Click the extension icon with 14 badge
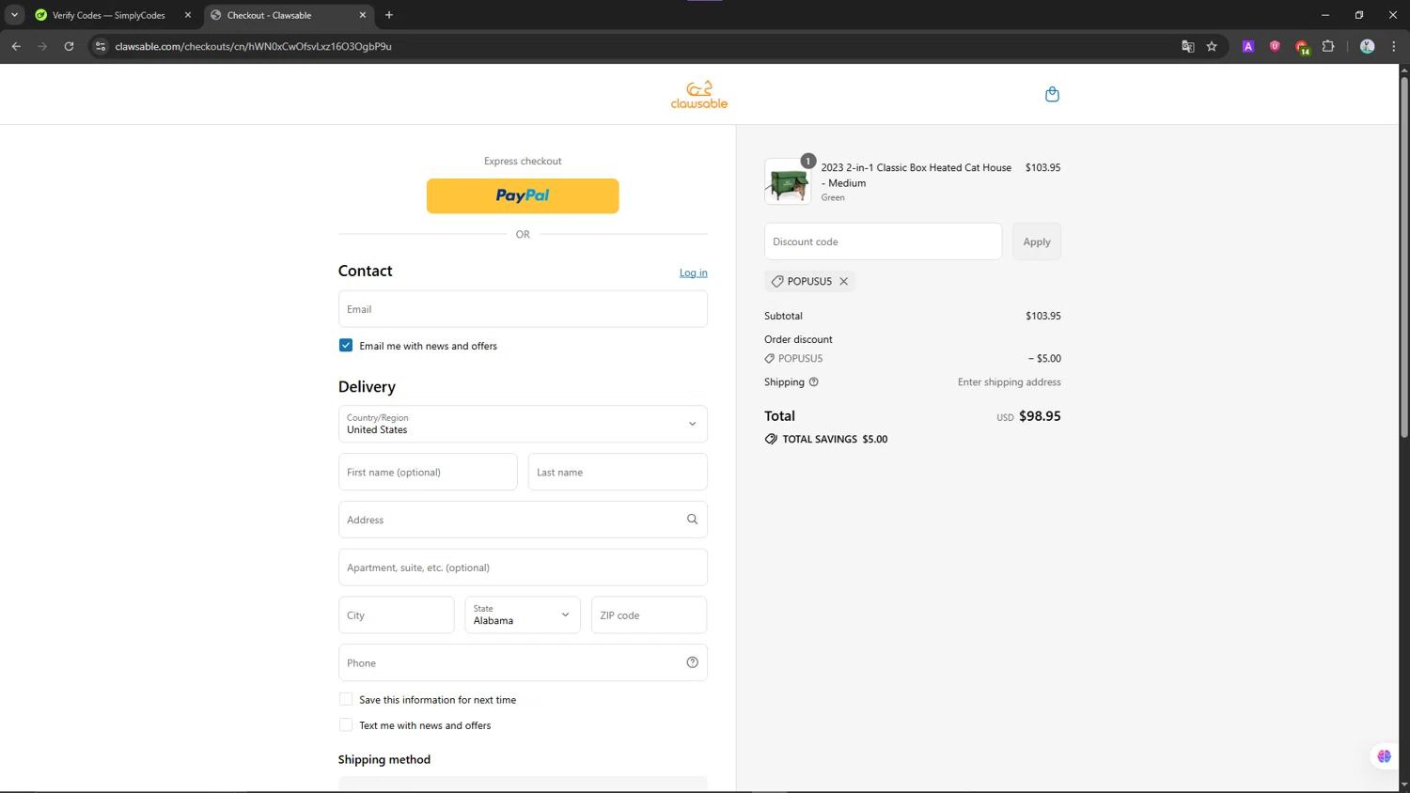Image resolution: width=1410 pixels, height=793 pixels. (1302, 47)
